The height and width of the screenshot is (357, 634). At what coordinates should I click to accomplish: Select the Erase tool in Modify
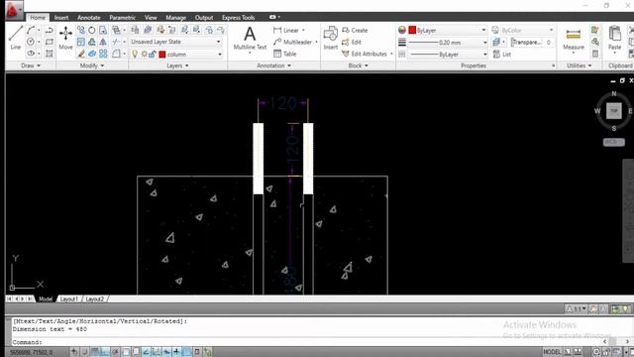81,54
